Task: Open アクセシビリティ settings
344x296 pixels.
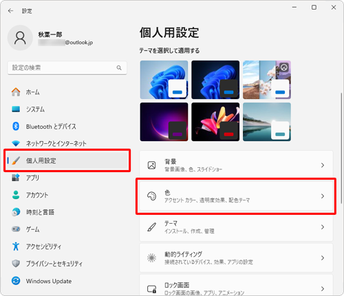Action: click(x=67, y=246)
